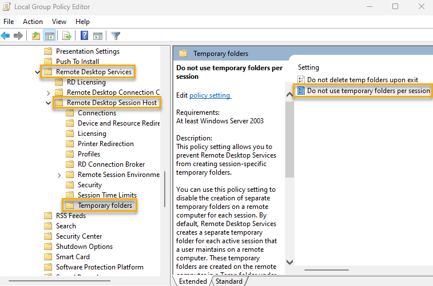This screenshot has width=433, height=286.
Task: Open the File menu
Action: [9, 22]
